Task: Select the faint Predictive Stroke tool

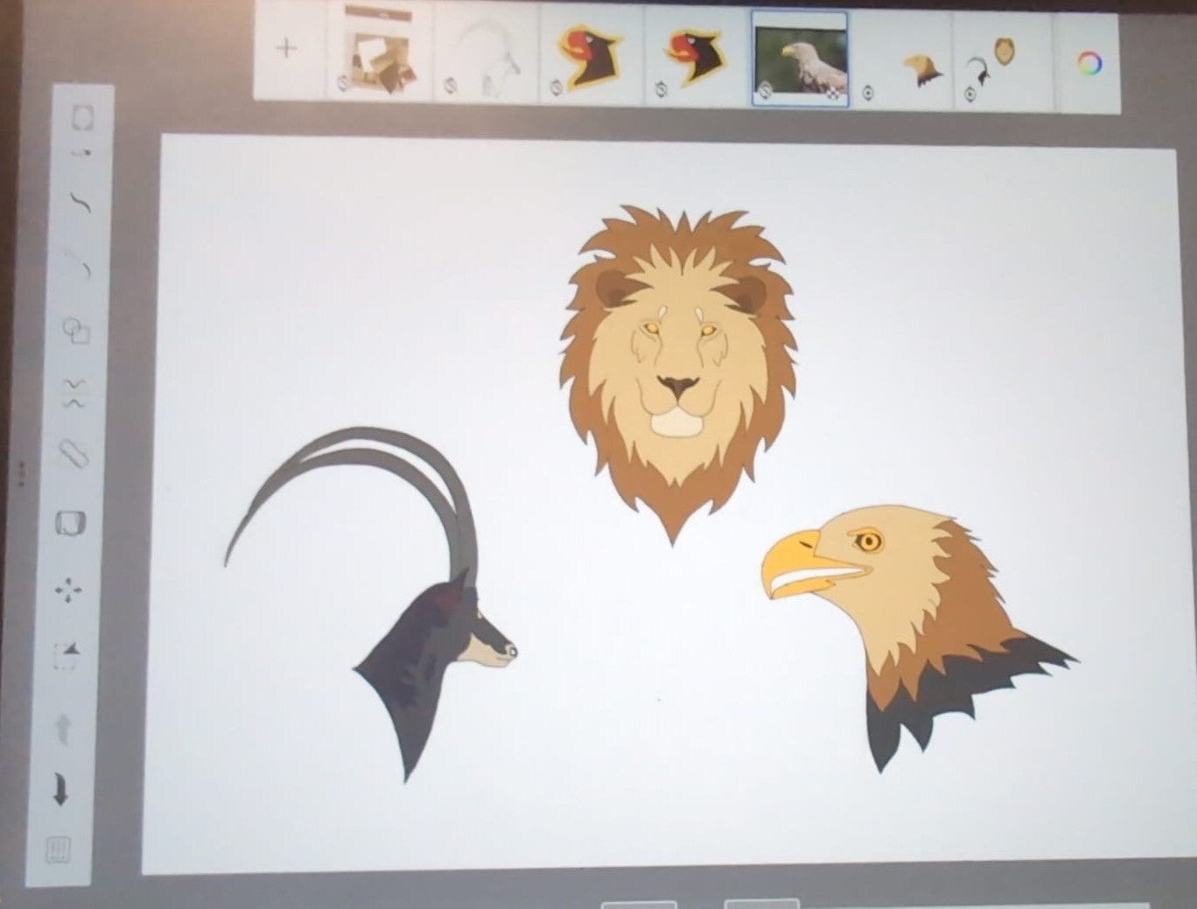Action: [79, 262]
